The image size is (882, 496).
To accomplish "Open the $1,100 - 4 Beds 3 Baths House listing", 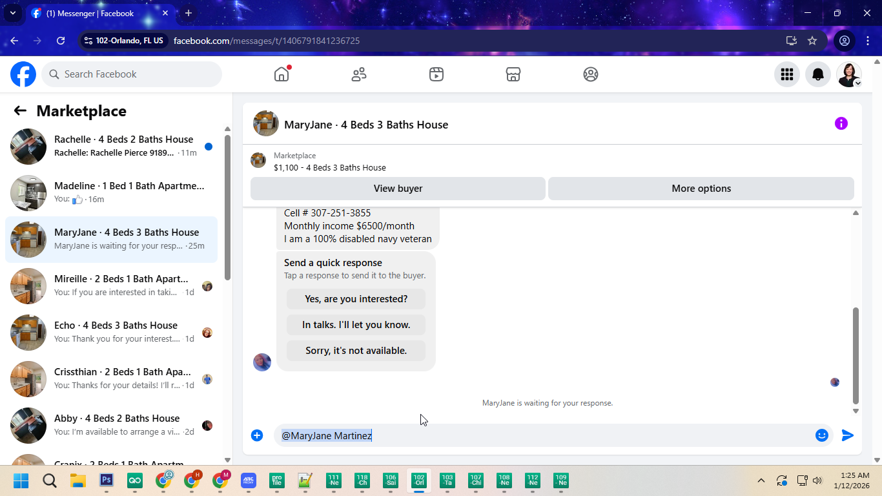I will (330, 167).
